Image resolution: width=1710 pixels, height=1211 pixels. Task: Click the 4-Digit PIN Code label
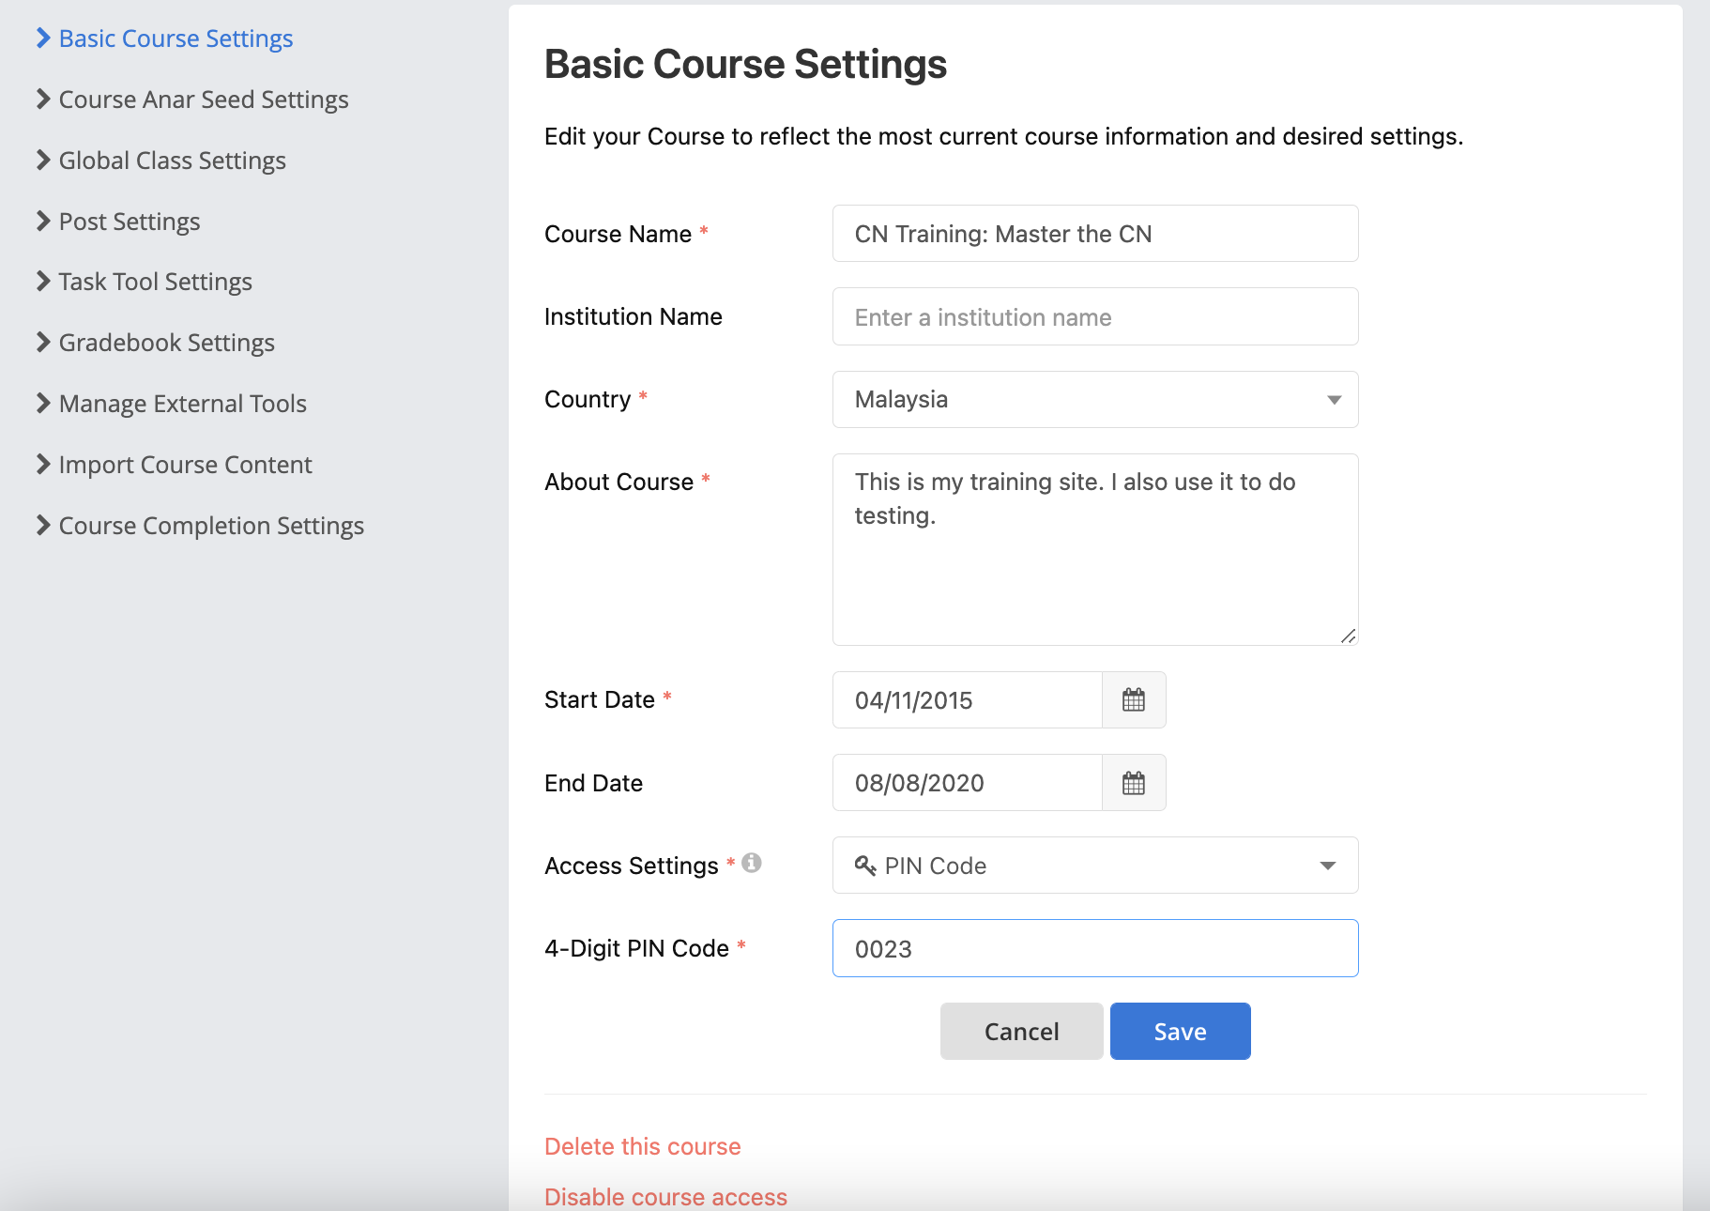click(x=637, y=948)
